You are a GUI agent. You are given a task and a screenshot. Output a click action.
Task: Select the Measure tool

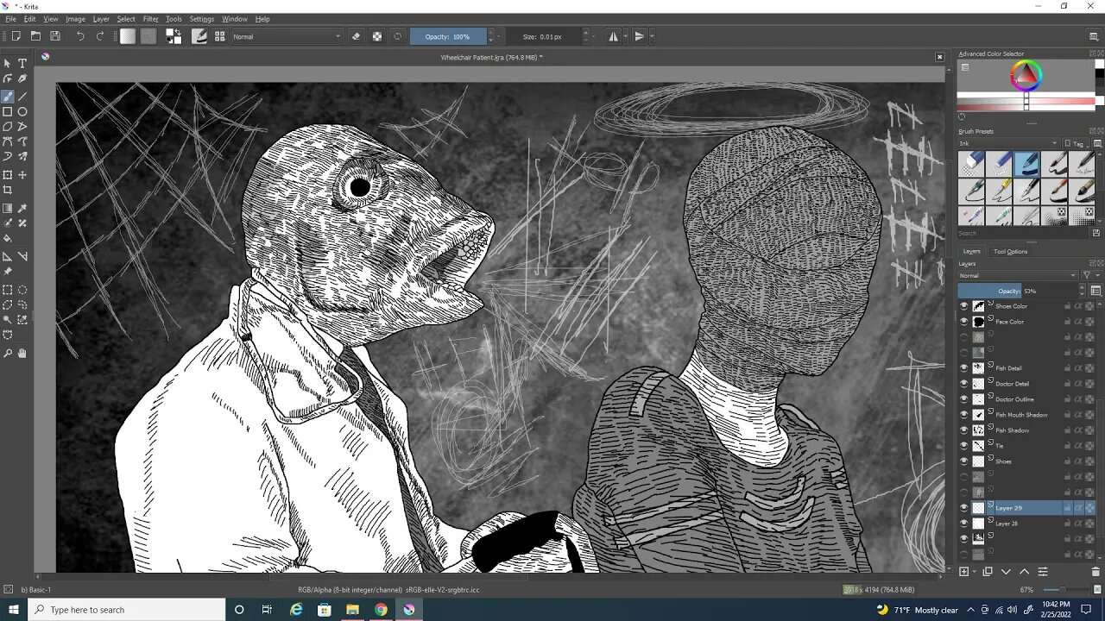click(22, 256)
